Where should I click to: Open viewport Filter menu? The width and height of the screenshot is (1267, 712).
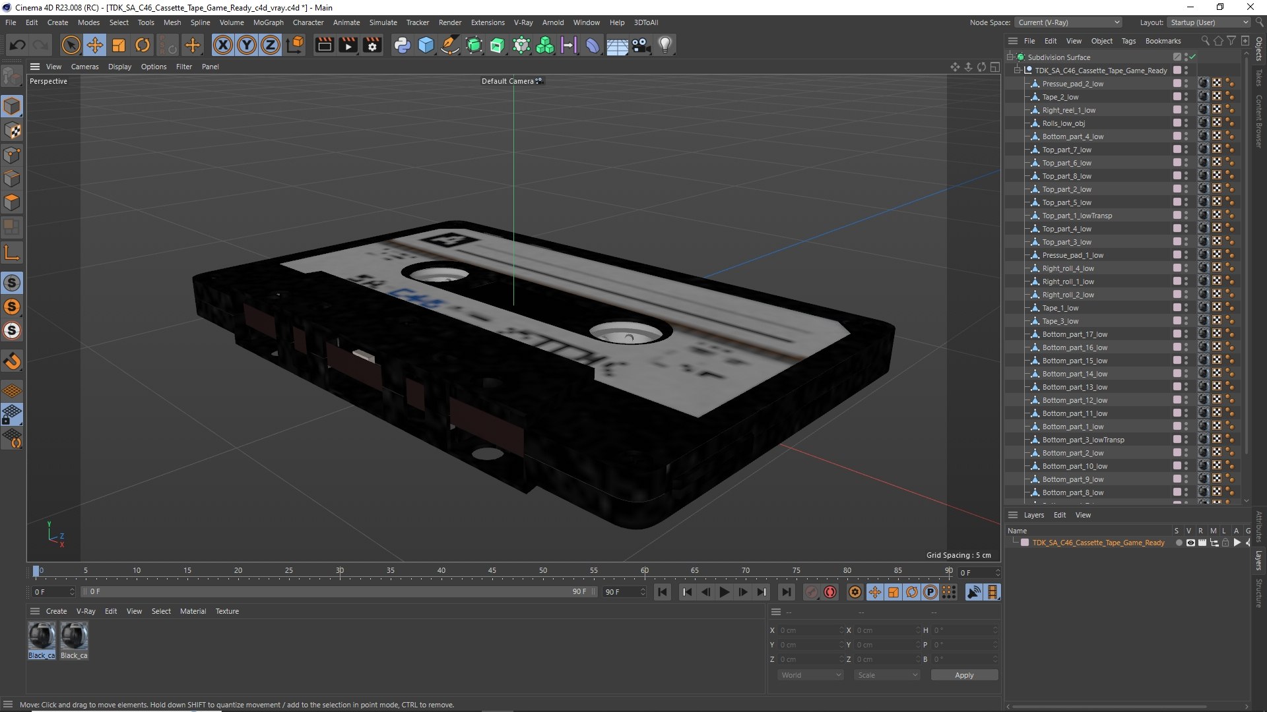pyautogui.click(x=184, y=67)
